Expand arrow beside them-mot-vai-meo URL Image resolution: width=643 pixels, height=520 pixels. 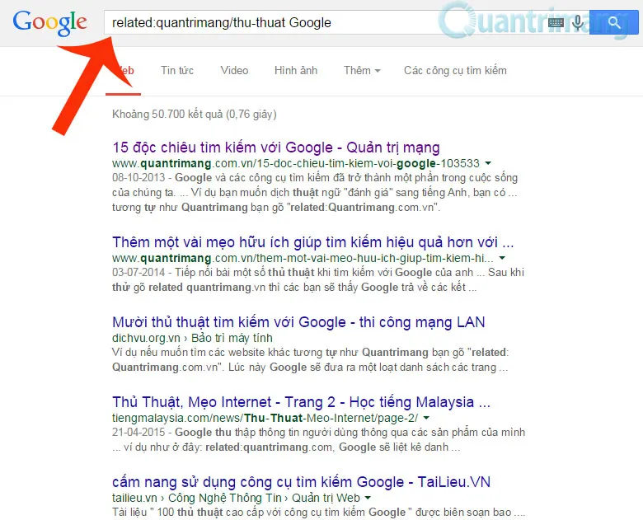coord(502,258)
